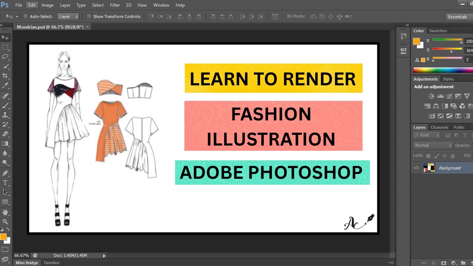Image resolution: width=473 pixels, height=266 pixels.
Task: Open the Window menu
Action: coord(161,5)
